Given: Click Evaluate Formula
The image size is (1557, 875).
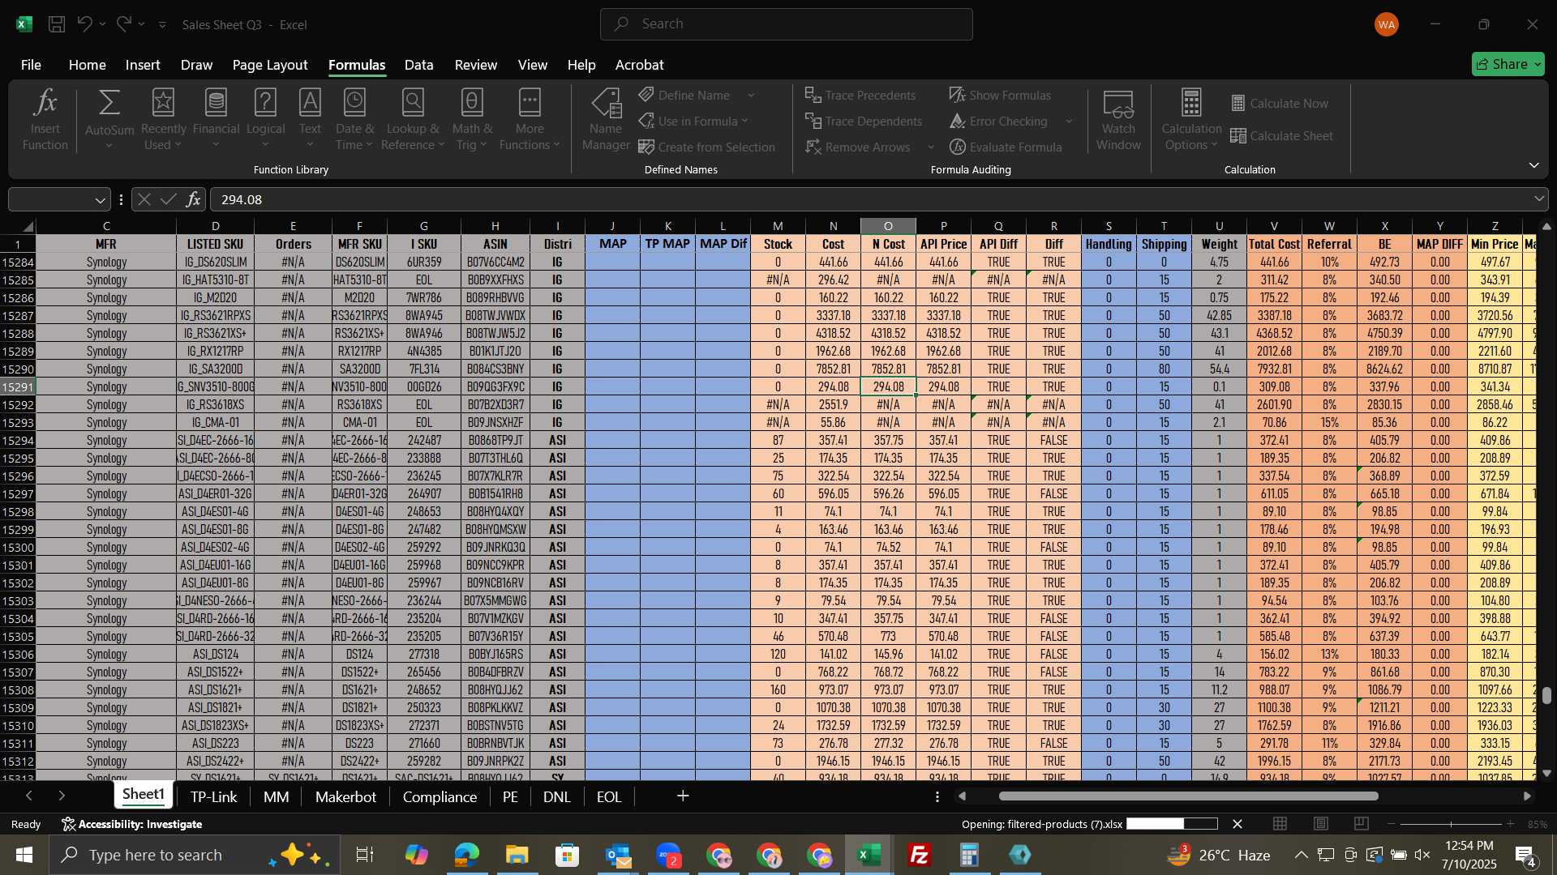Looking at the screenshot, I should tap(1006, 147).
